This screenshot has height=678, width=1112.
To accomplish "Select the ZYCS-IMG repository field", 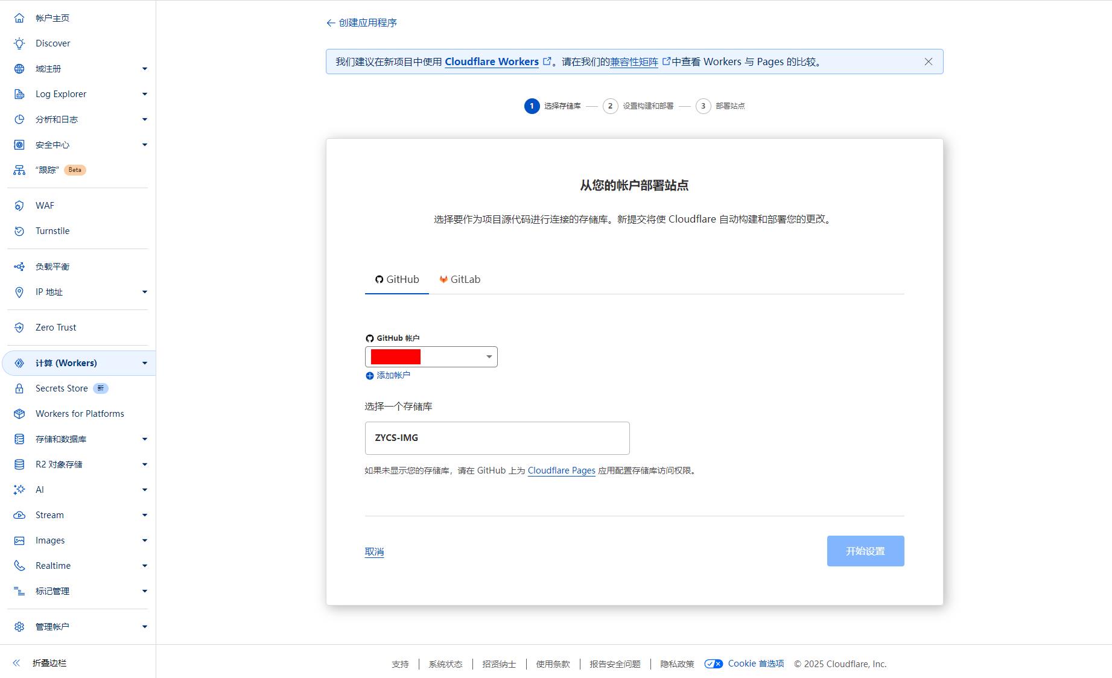I will click(x=497, y=438).
